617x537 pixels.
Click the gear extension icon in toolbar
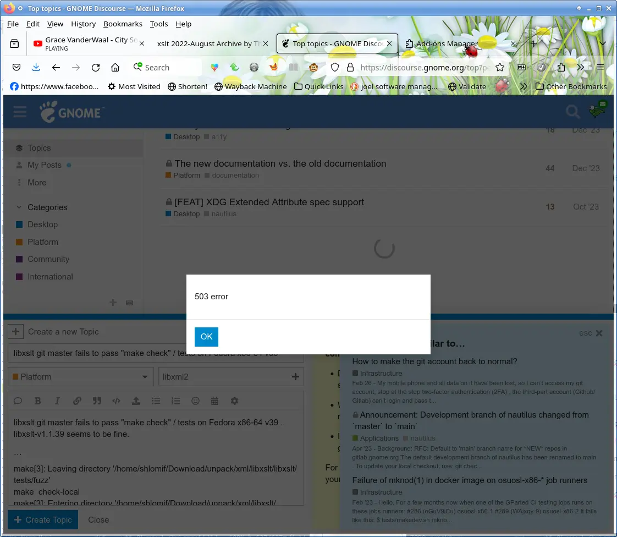254,67
